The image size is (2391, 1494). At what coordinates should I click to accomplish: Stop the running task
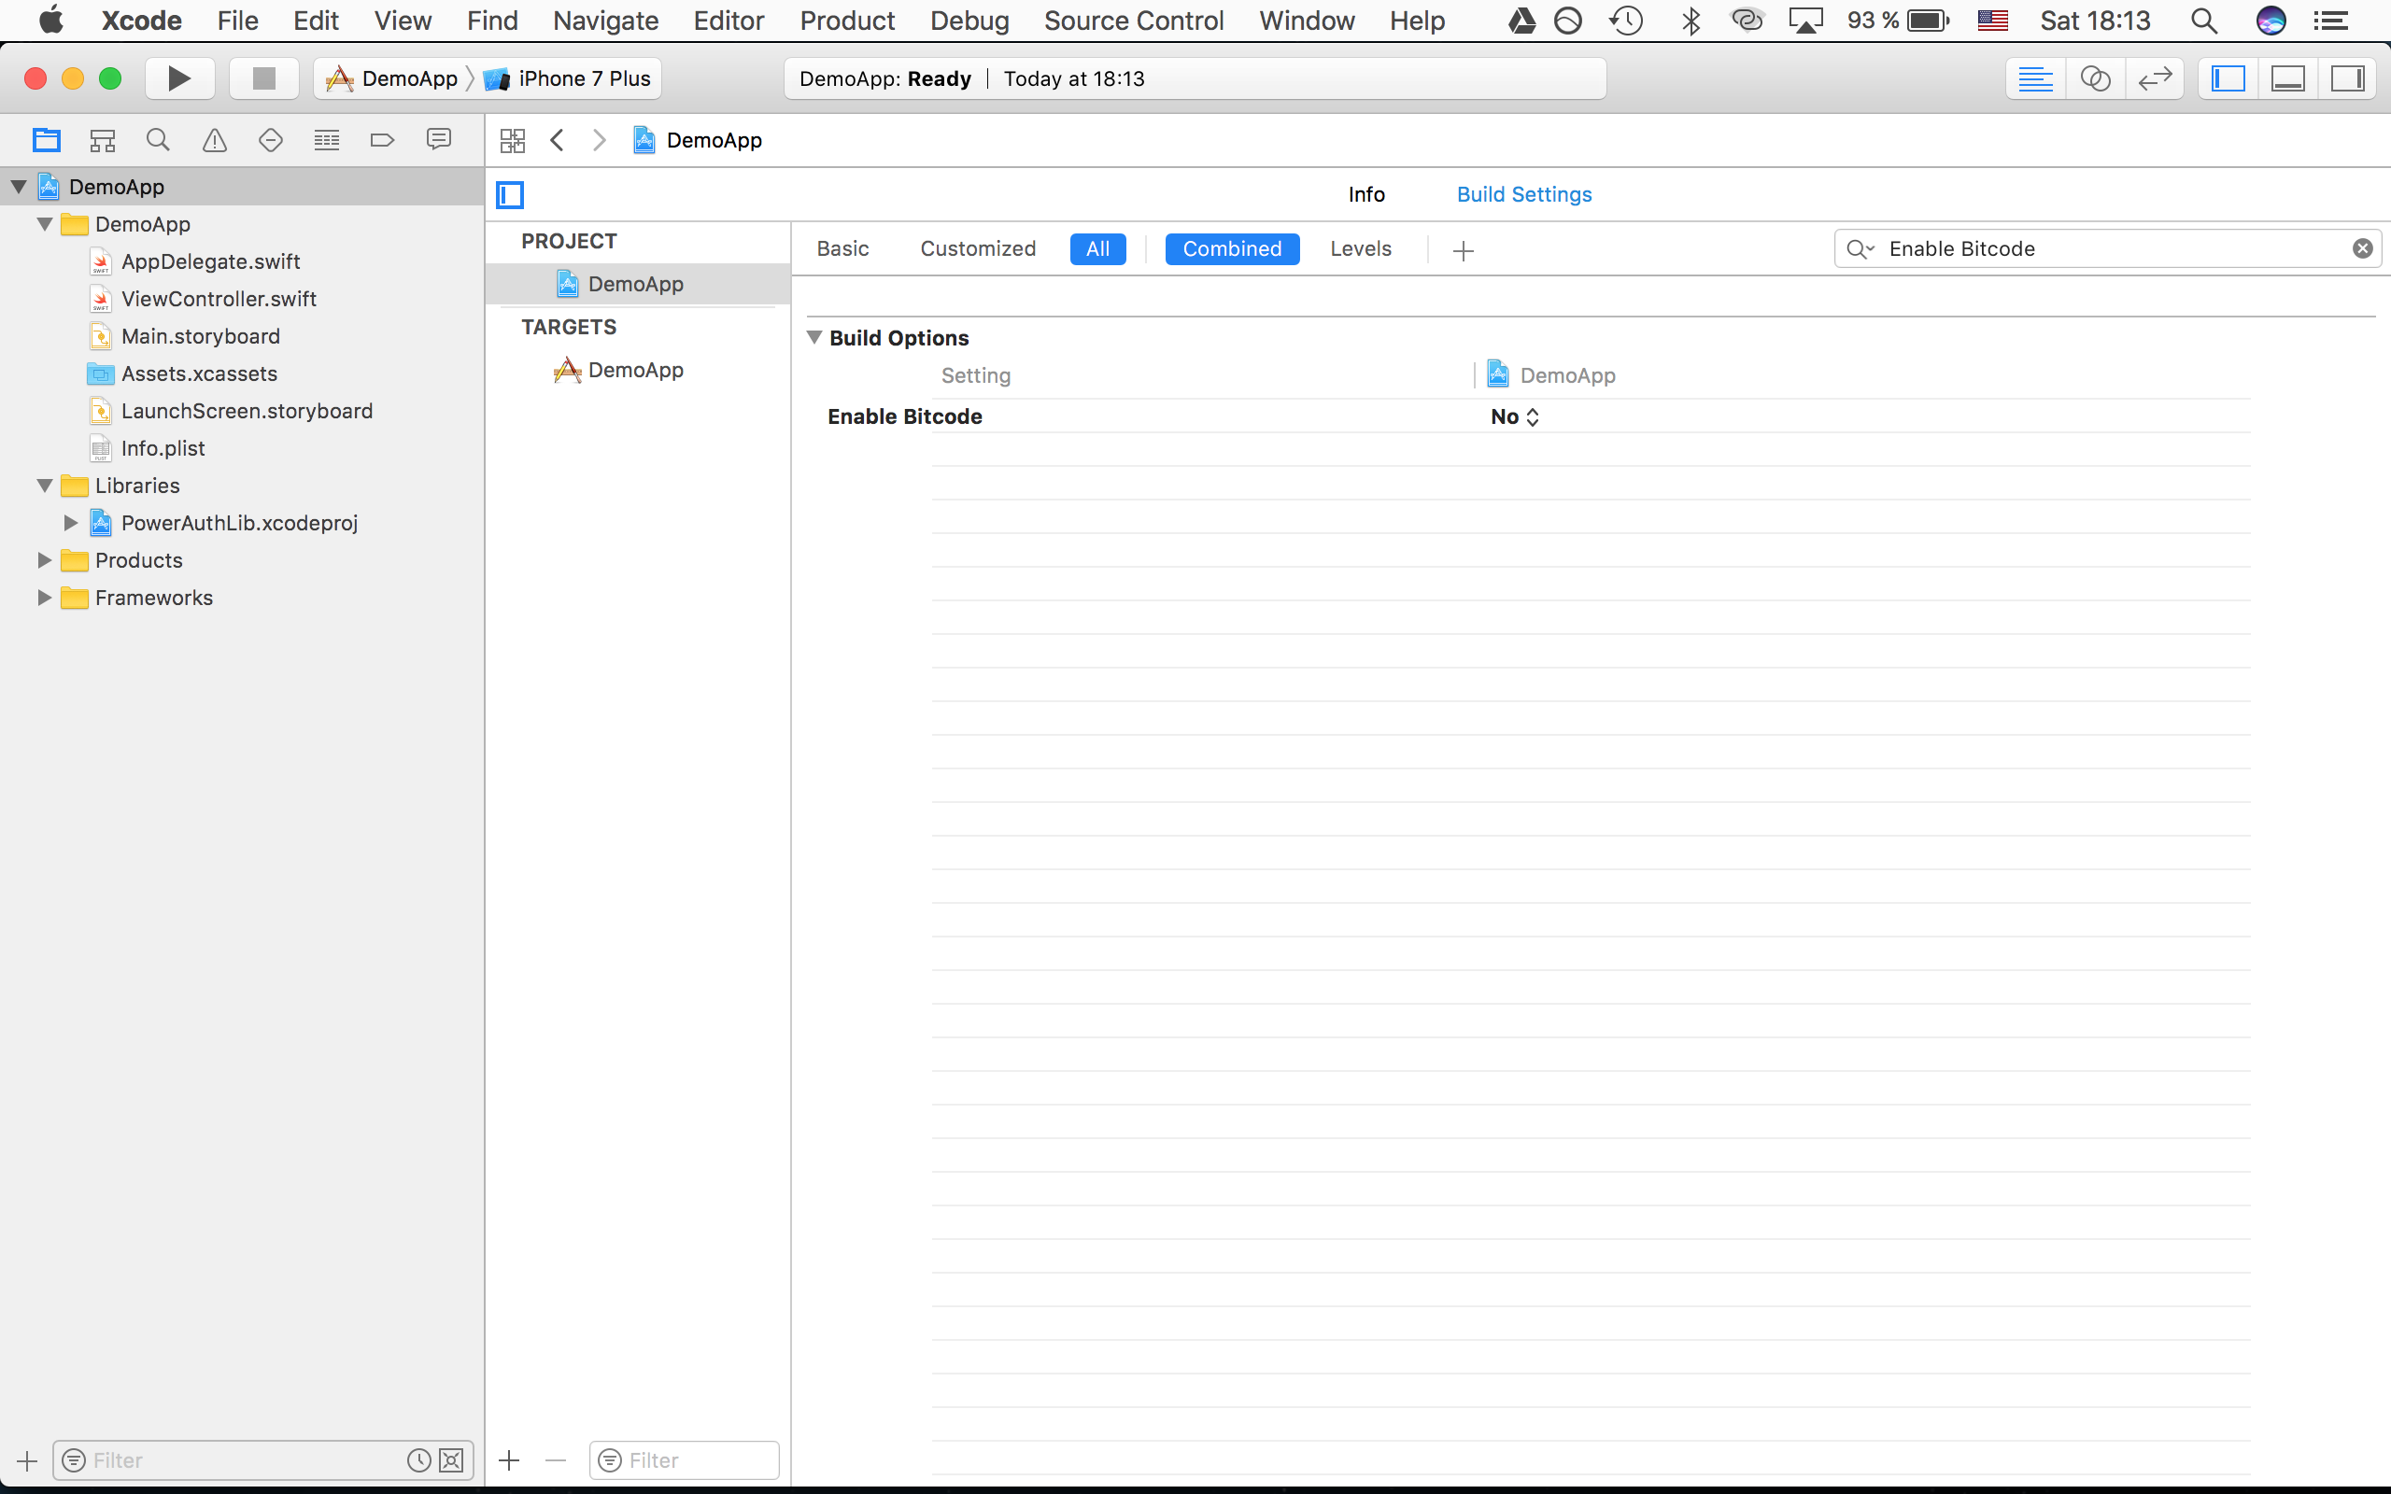click(263, 78)
